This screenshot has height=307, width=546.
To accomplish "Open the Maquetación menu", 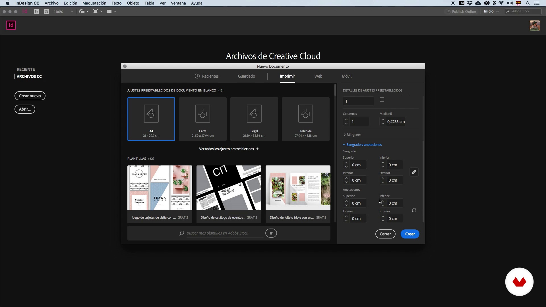I will point(94,3).
